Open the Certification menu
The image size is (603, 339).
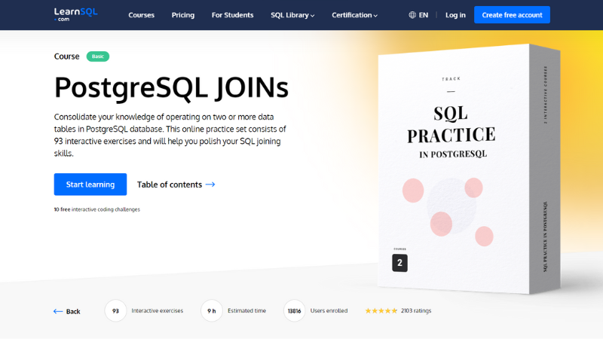tap(354, 15)
